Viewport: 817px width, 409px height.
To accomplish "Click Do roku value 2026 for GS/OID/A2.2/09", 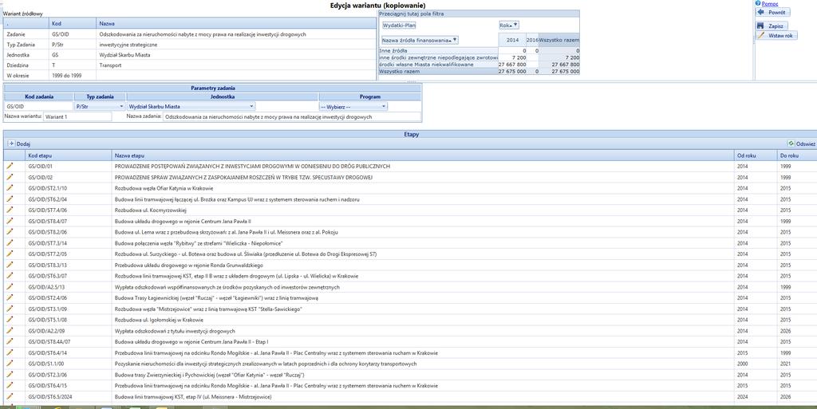I will point(786,331).
